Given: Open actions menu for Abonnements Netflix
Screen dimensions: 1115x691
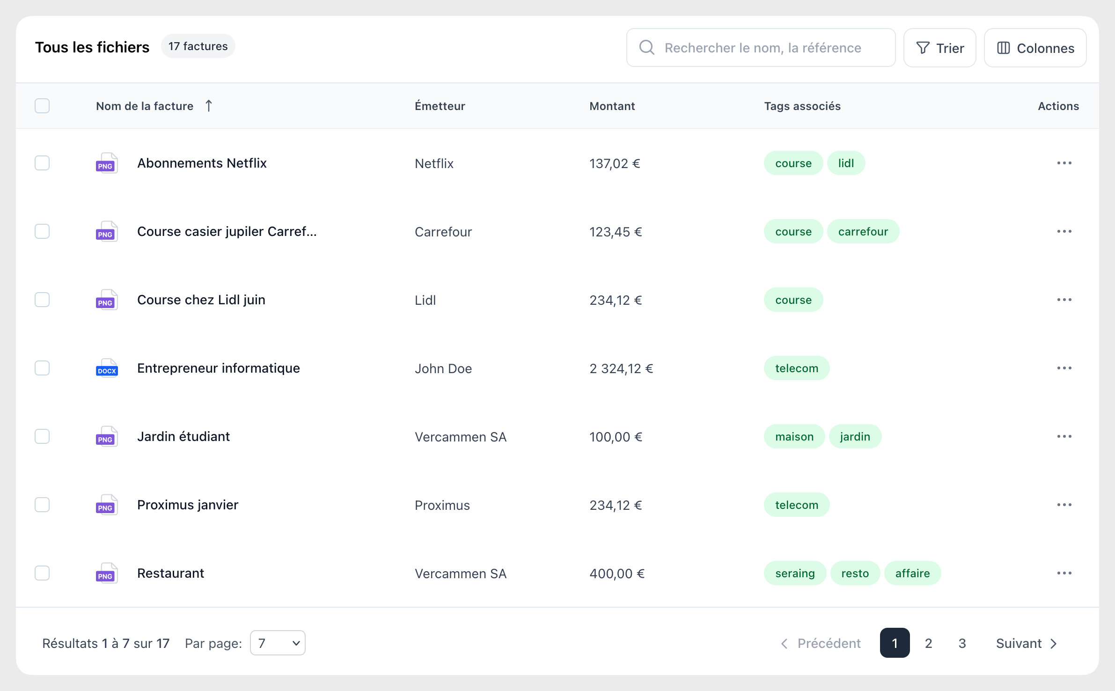Looking at the screenshot, I should 1064,163.
